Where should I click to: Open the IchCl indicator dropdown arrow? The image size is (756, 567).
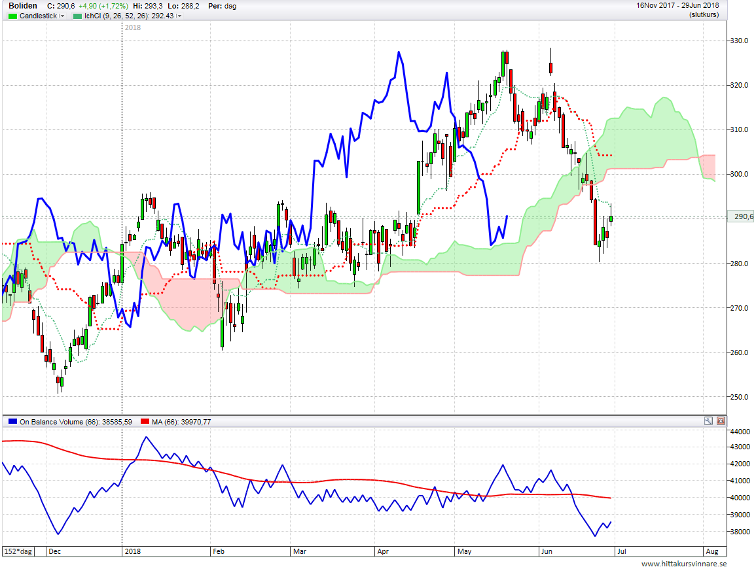[179, 16]
